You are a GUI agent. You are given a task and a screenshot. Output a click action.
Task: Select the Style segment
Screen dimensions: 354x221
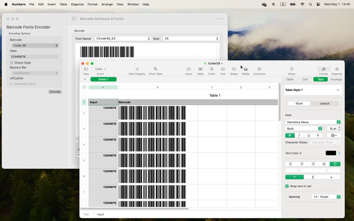299,103
